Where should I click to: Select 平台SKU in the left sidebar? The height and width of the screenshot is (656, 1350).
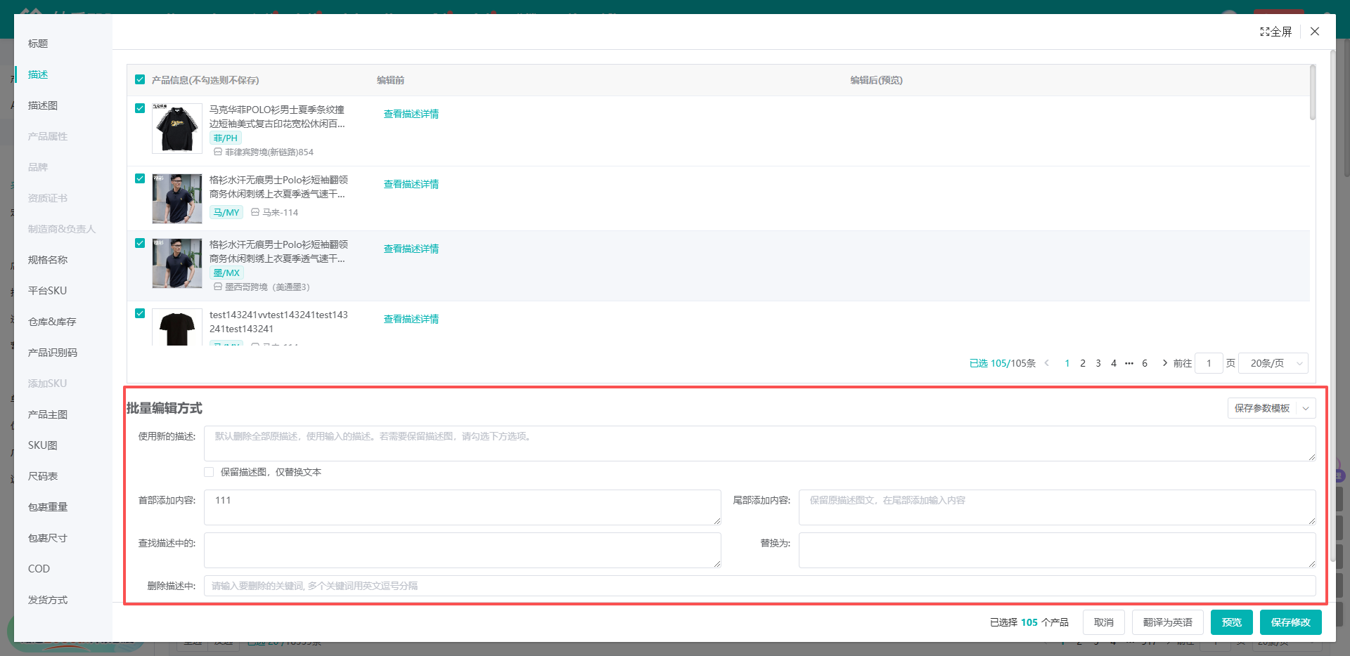click(x=47, y=291)
